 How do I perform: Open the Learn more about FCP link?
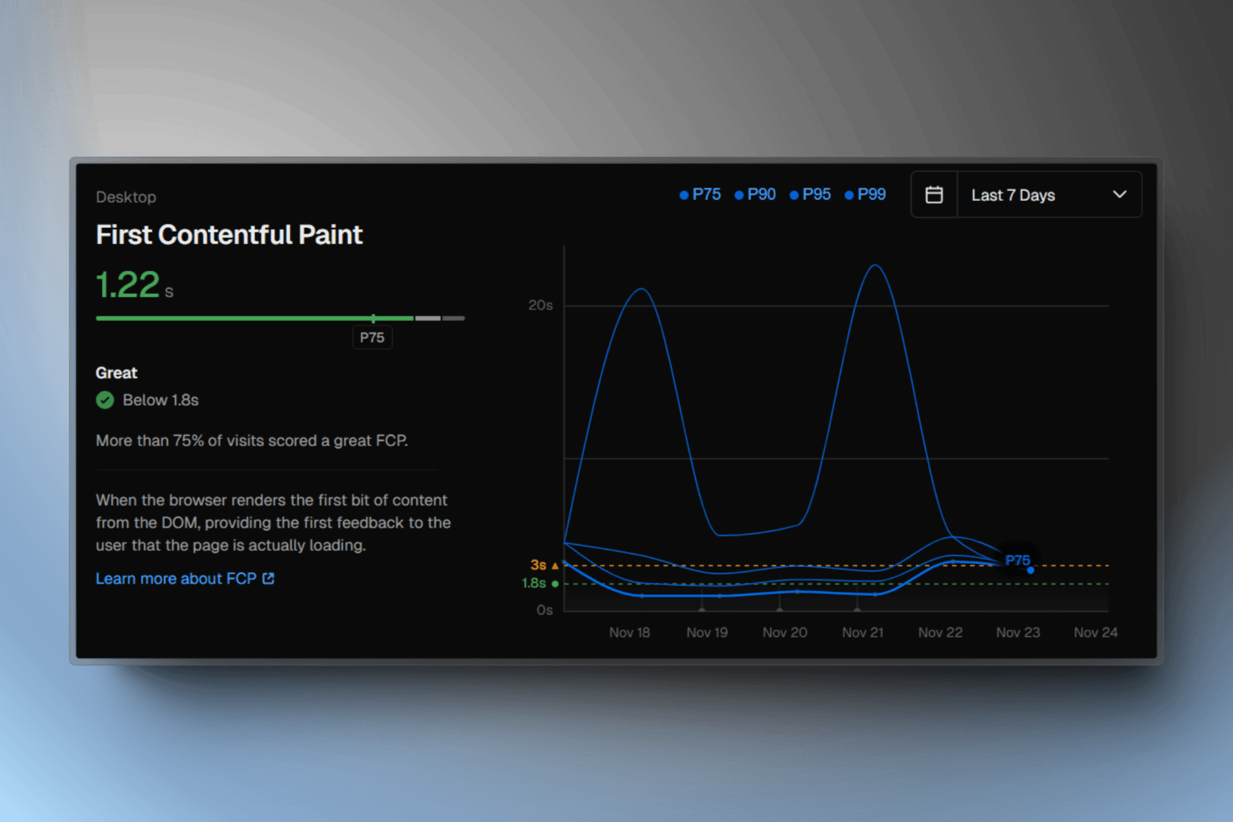185,579
